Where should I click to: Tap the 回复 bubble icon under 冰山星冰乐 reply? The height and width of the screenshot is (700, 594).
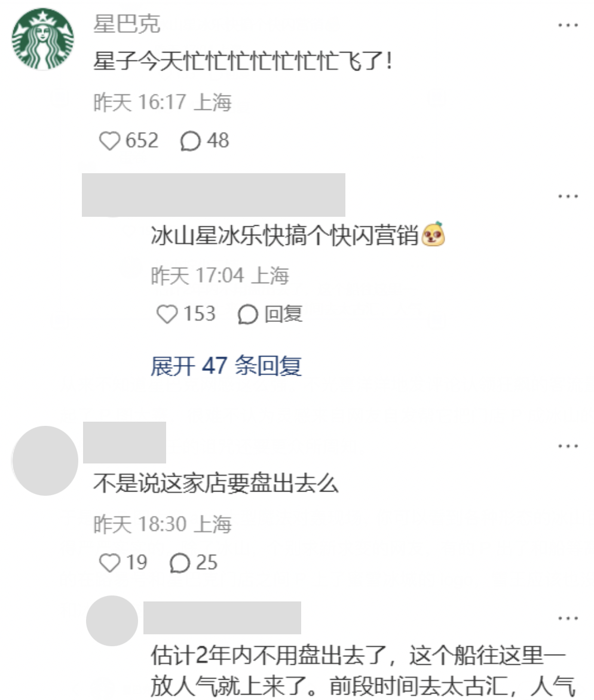(x=248, y=314)
